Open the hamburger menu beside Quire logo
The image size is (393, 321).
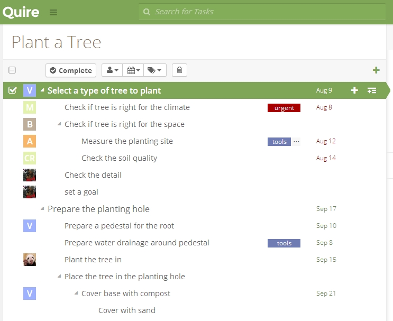pyautogui.click(x=53, y=12)
